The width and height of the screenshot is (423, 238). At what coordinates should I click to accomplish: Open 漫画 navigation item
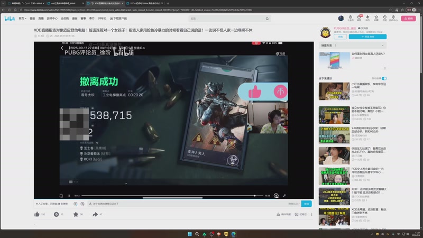[x=75, y=19]
